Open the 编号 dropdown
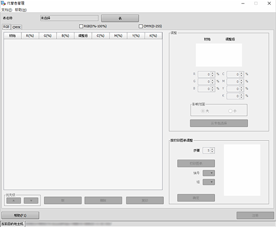 point(209,173)
